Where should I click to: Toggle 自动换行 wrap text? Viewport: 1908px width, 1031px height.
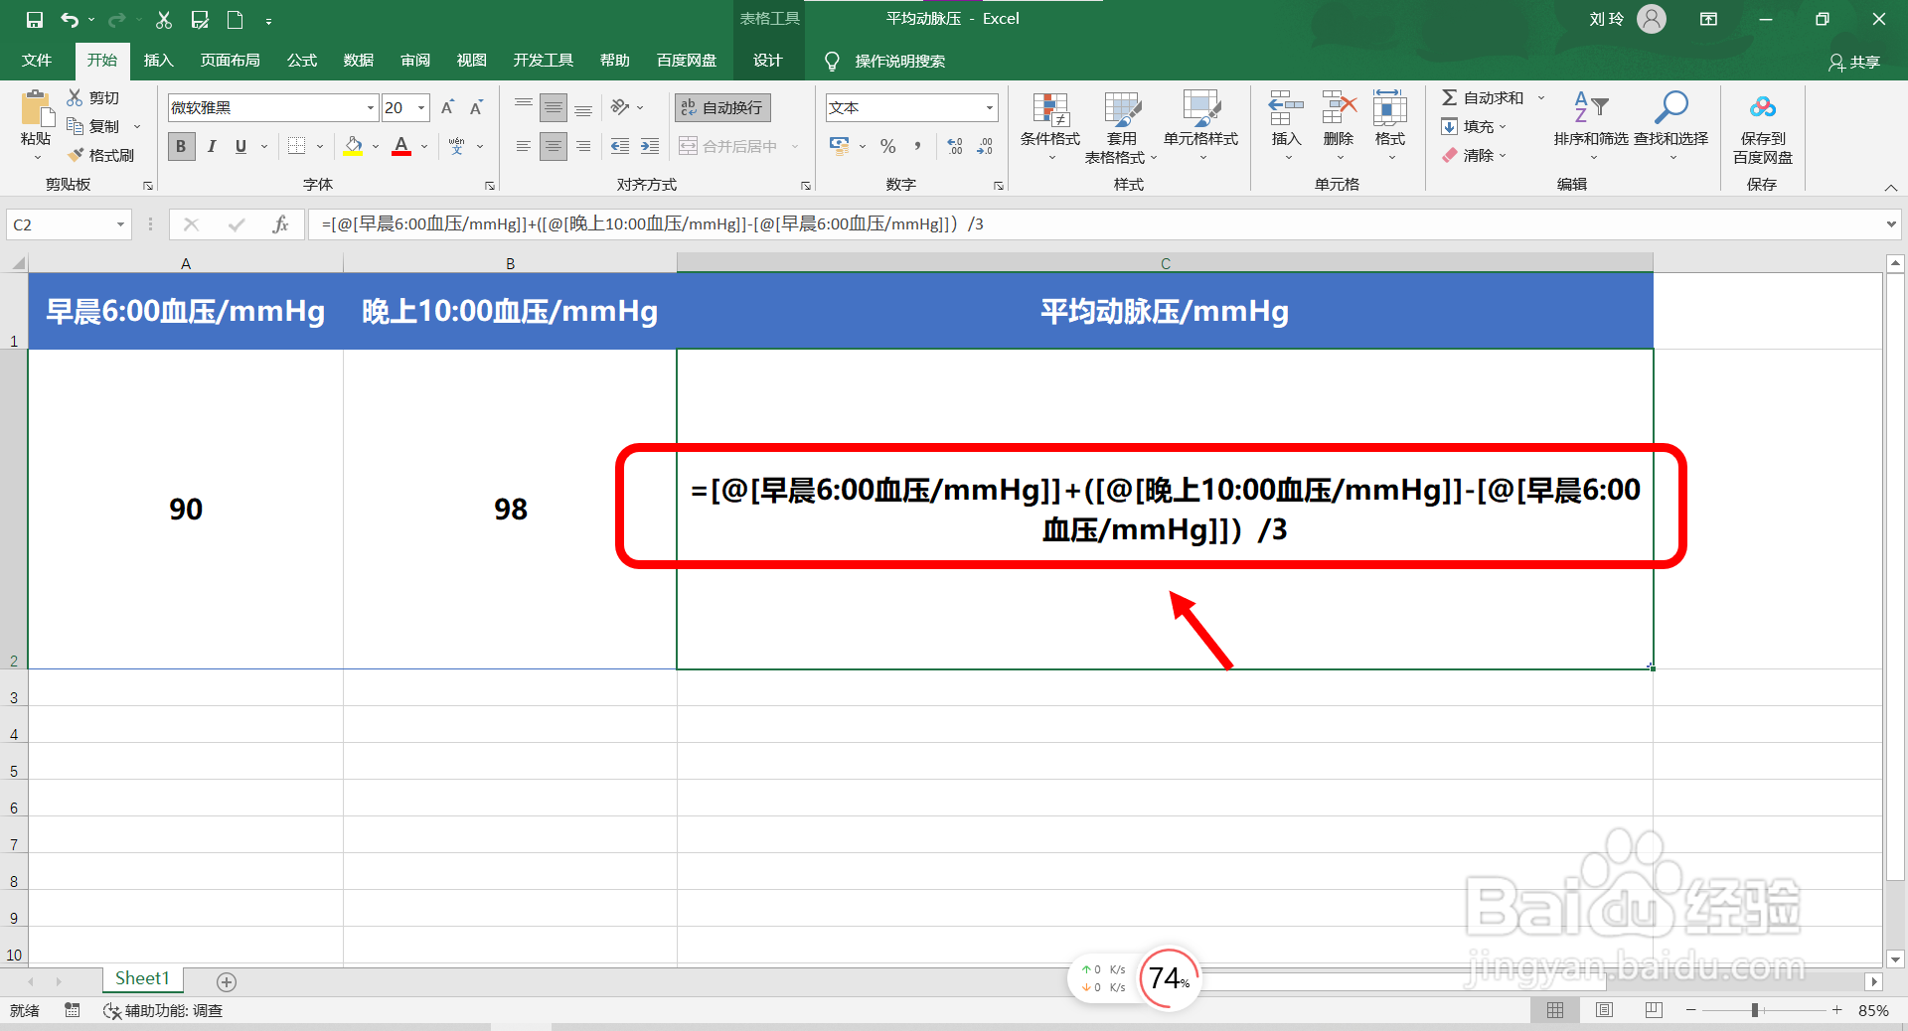click(721, 106)
